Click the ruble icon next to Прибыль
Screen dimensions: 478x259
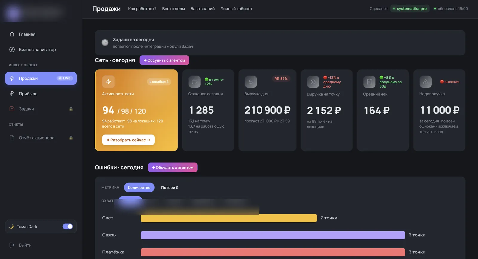pos(12,94)
